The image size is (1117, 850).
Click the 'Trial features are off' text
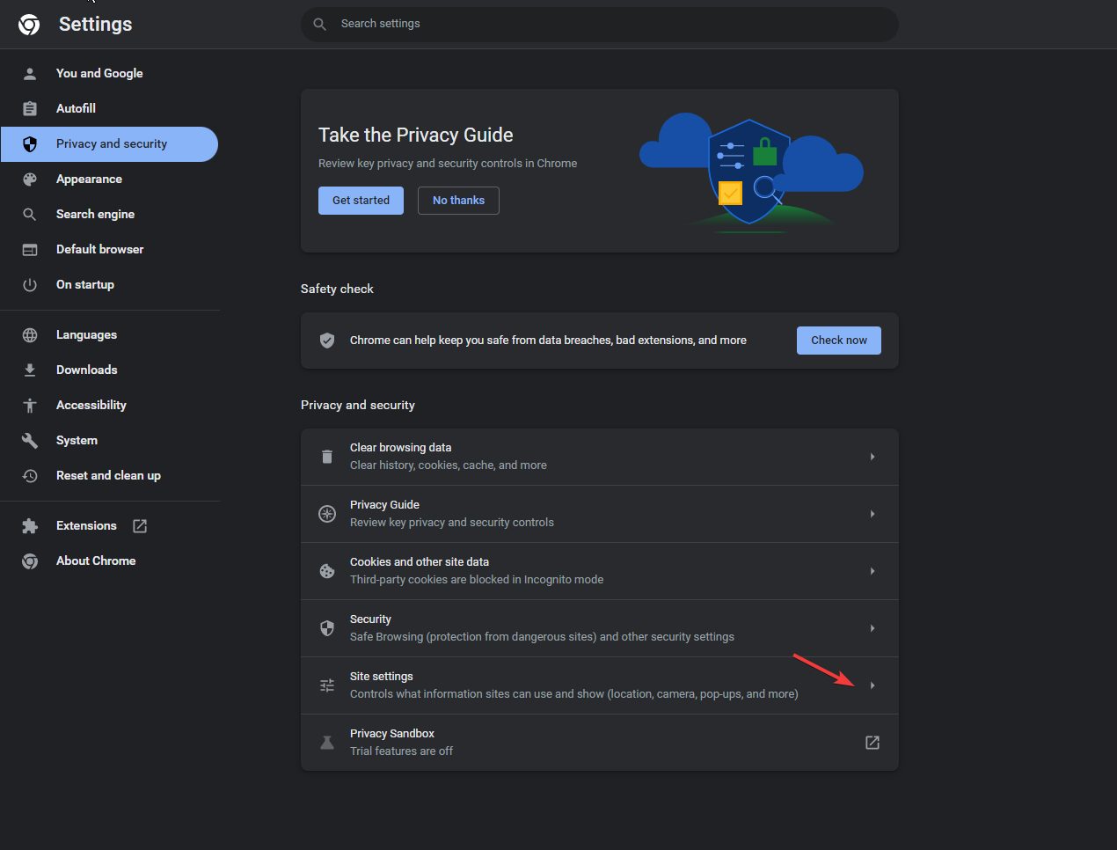pyautogui.click(x=401, y=751)
